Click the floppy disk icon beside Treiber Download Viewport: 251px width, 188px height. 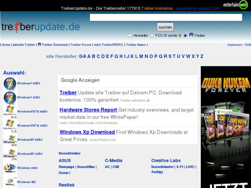coord(40,44)
